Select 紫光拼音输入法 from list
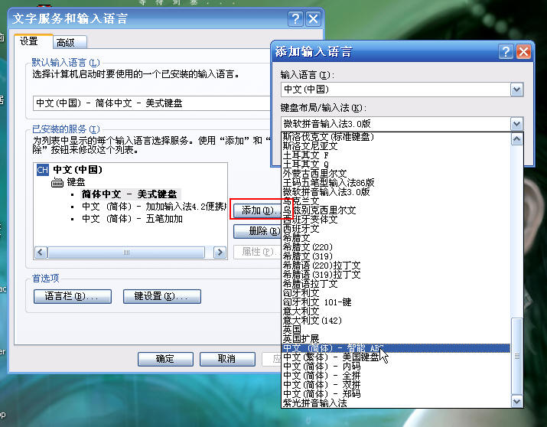 click(396, 403)
